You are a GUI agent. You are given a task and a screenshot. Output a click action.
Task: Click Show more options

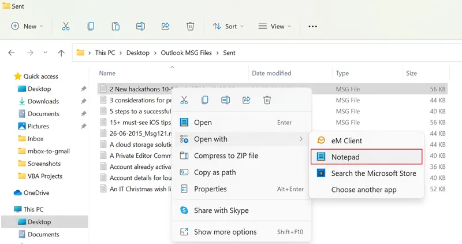pos(241,232)
